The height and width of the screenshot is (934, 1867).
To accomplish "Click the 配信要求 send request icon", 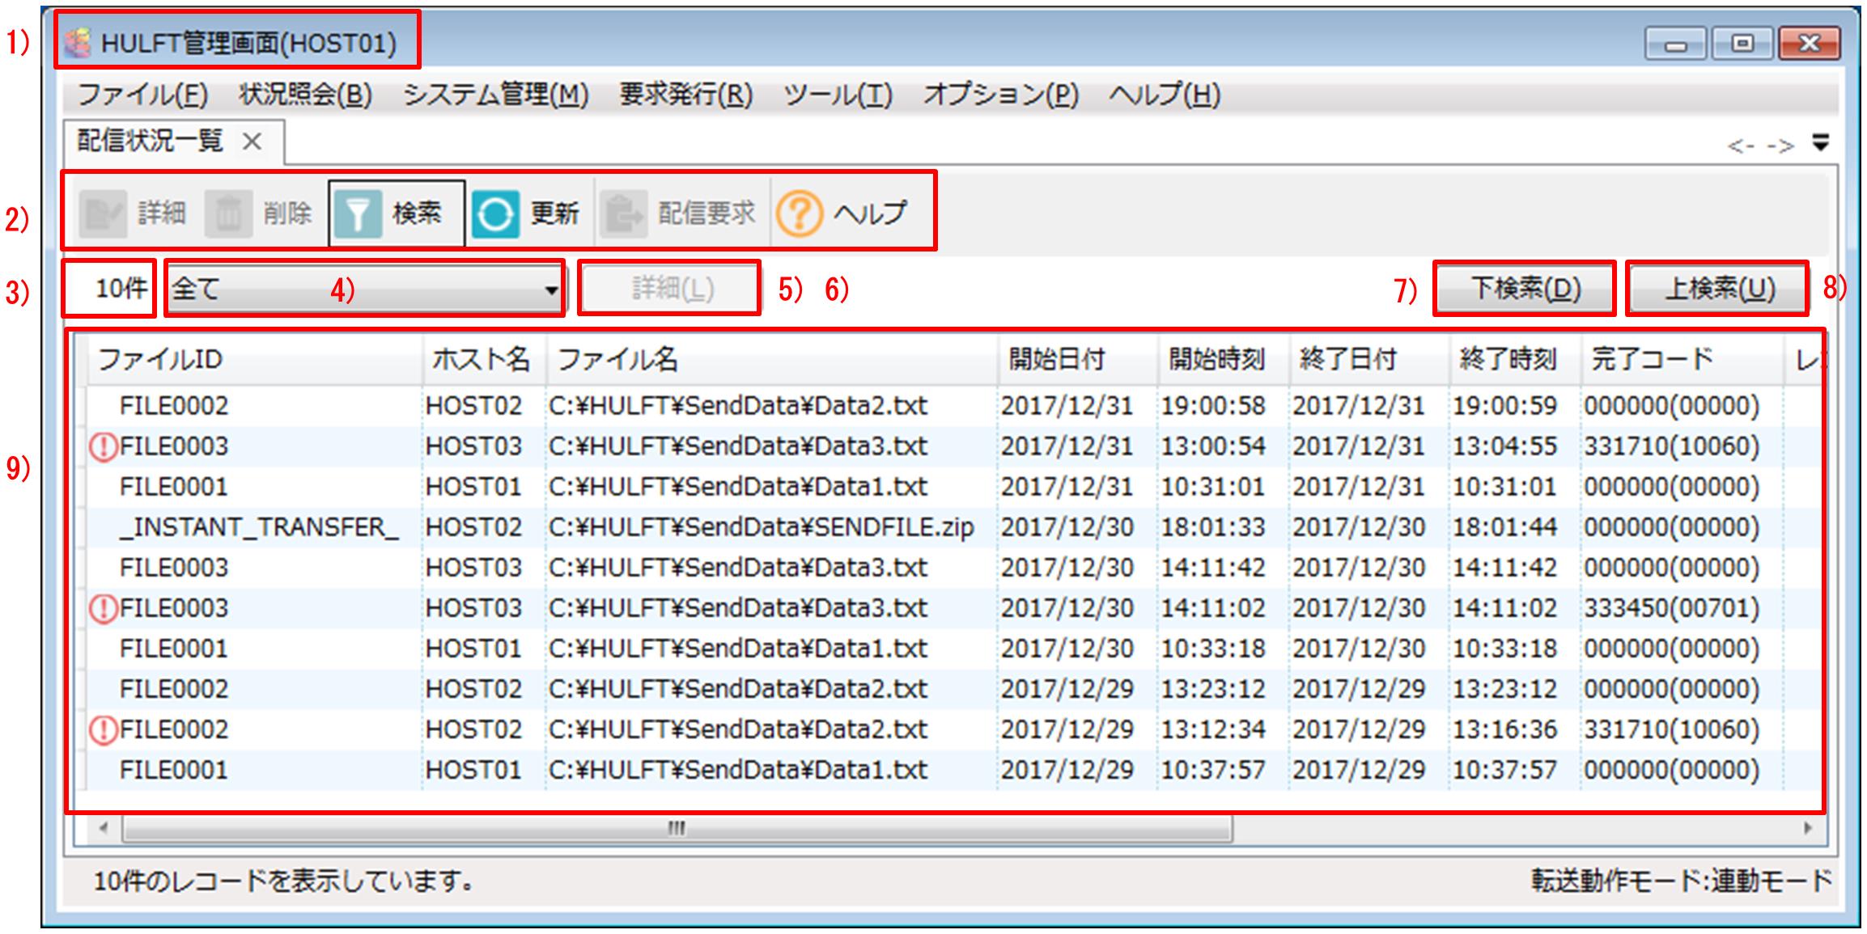I will pyautogui.click(x=624, y=213).
